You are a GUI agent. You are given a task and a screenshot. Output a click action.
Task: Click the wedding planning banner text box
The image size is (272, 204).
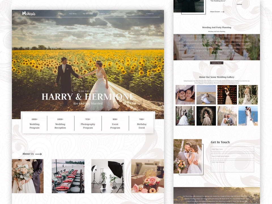(x=216, y=47)
